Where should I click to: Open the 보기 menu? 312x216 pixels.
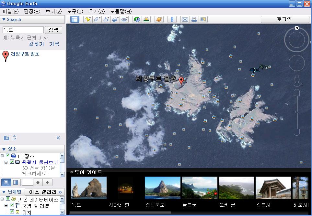53,12
